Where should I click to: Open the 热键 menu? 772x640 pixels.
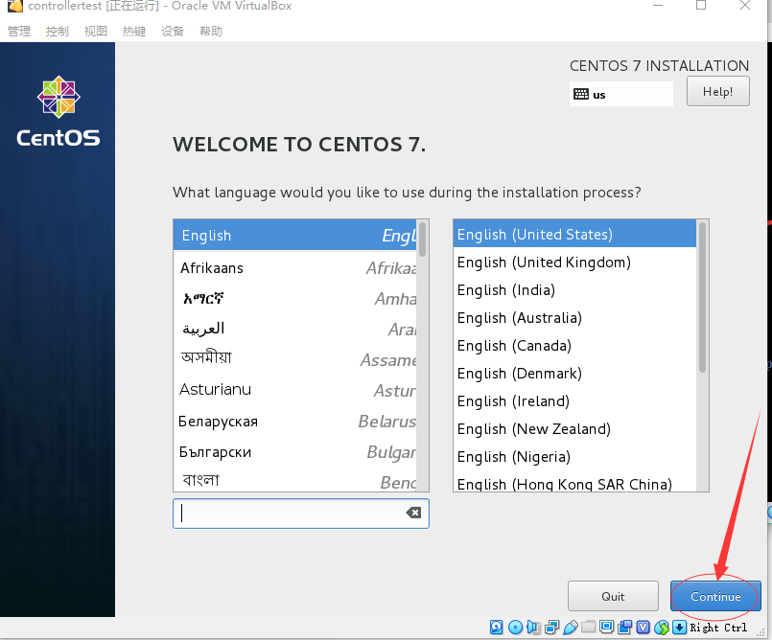134,31
